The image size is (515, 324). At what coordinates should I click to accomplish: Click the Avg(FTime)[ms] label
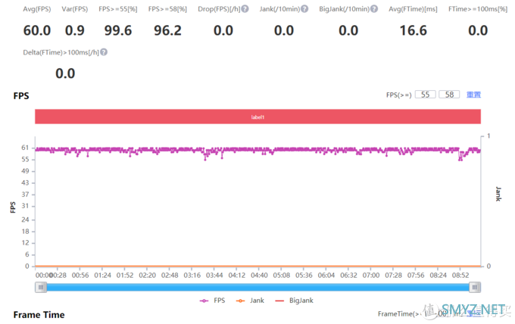click(x=414, y=9)
